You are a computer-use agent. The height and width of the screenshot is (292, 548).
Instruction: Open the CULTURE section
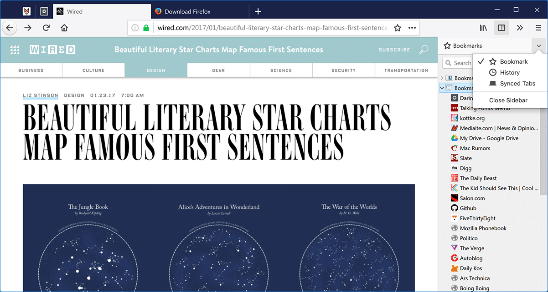93,70
